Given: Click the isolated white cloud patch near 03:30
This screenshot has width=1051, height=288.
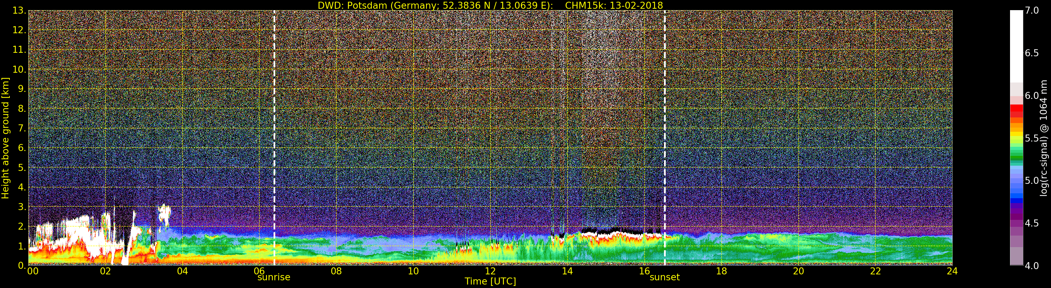Looking at the screenshot, I should point(164,215).
